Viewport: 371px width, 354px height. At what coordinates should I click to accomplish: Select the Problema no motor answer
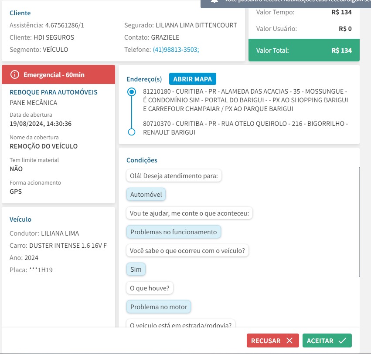coord(159,307)
